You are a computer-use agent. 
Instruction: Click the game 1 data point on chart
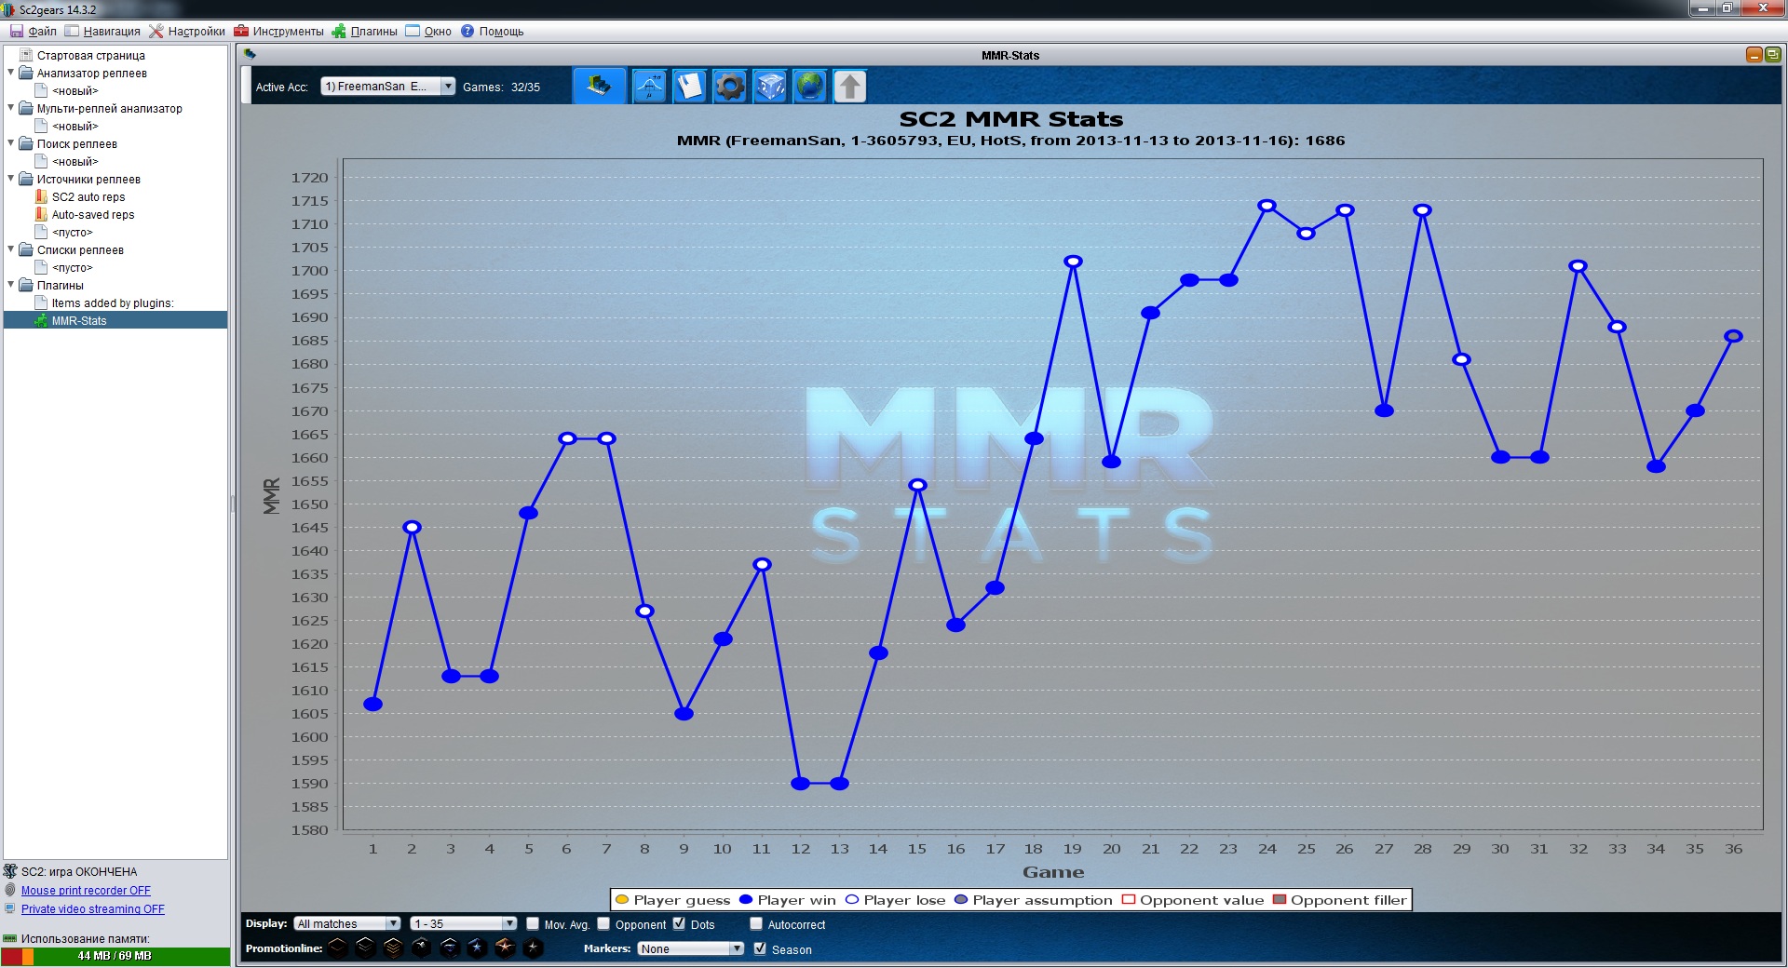pos(373,705)
